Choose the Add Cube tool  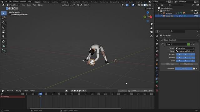pos(4,51)
